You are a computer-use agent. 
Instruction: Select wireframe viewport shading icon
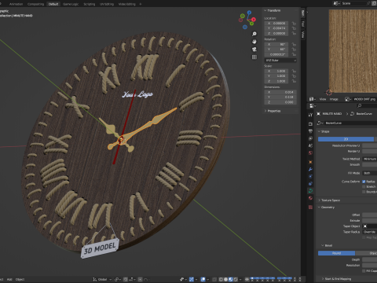(x=221, y=279)
